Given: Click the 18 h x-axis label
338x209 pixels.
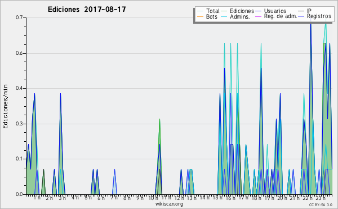Looking at the screenshot, I should pyautogui.click(x=256, y=198).
